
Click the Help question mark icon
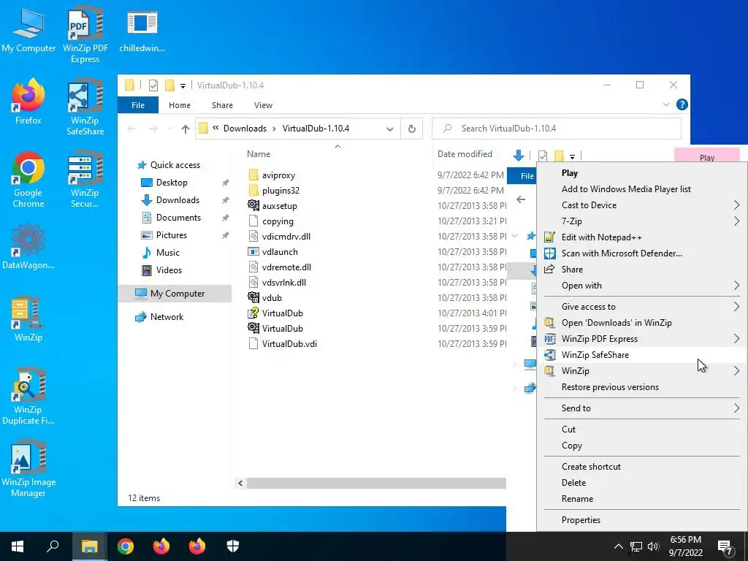click(x=682, y=104)
